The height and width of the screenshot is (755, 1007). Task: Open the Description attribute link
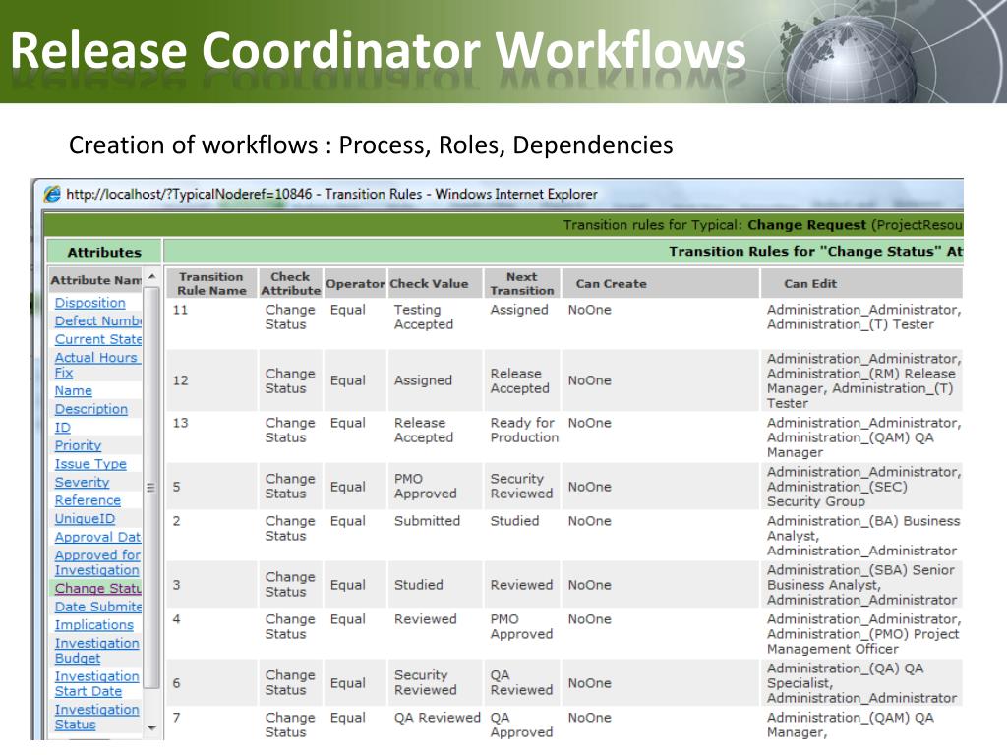[x=91, y=409]
